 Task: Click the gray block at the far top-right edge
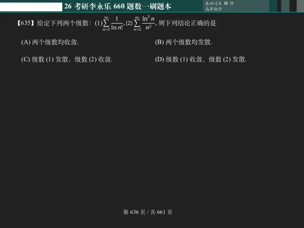click(x=301, y=6)
